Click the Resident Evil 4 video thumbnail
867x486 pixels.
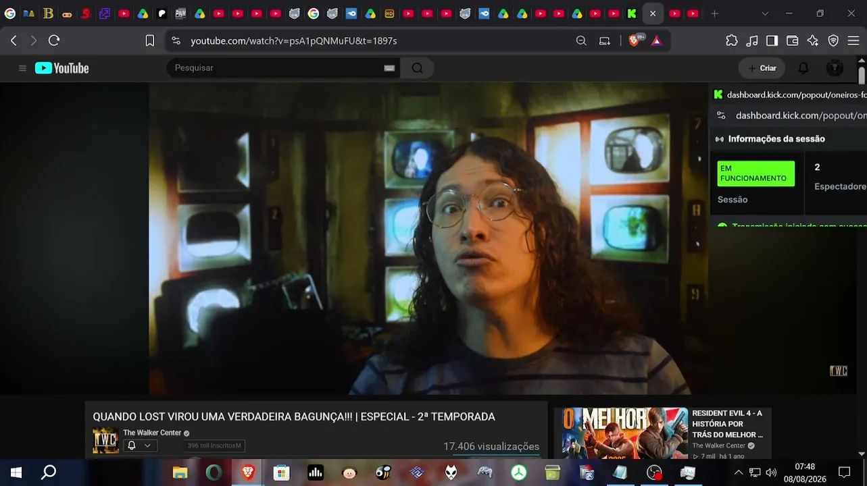click(625, 433)
